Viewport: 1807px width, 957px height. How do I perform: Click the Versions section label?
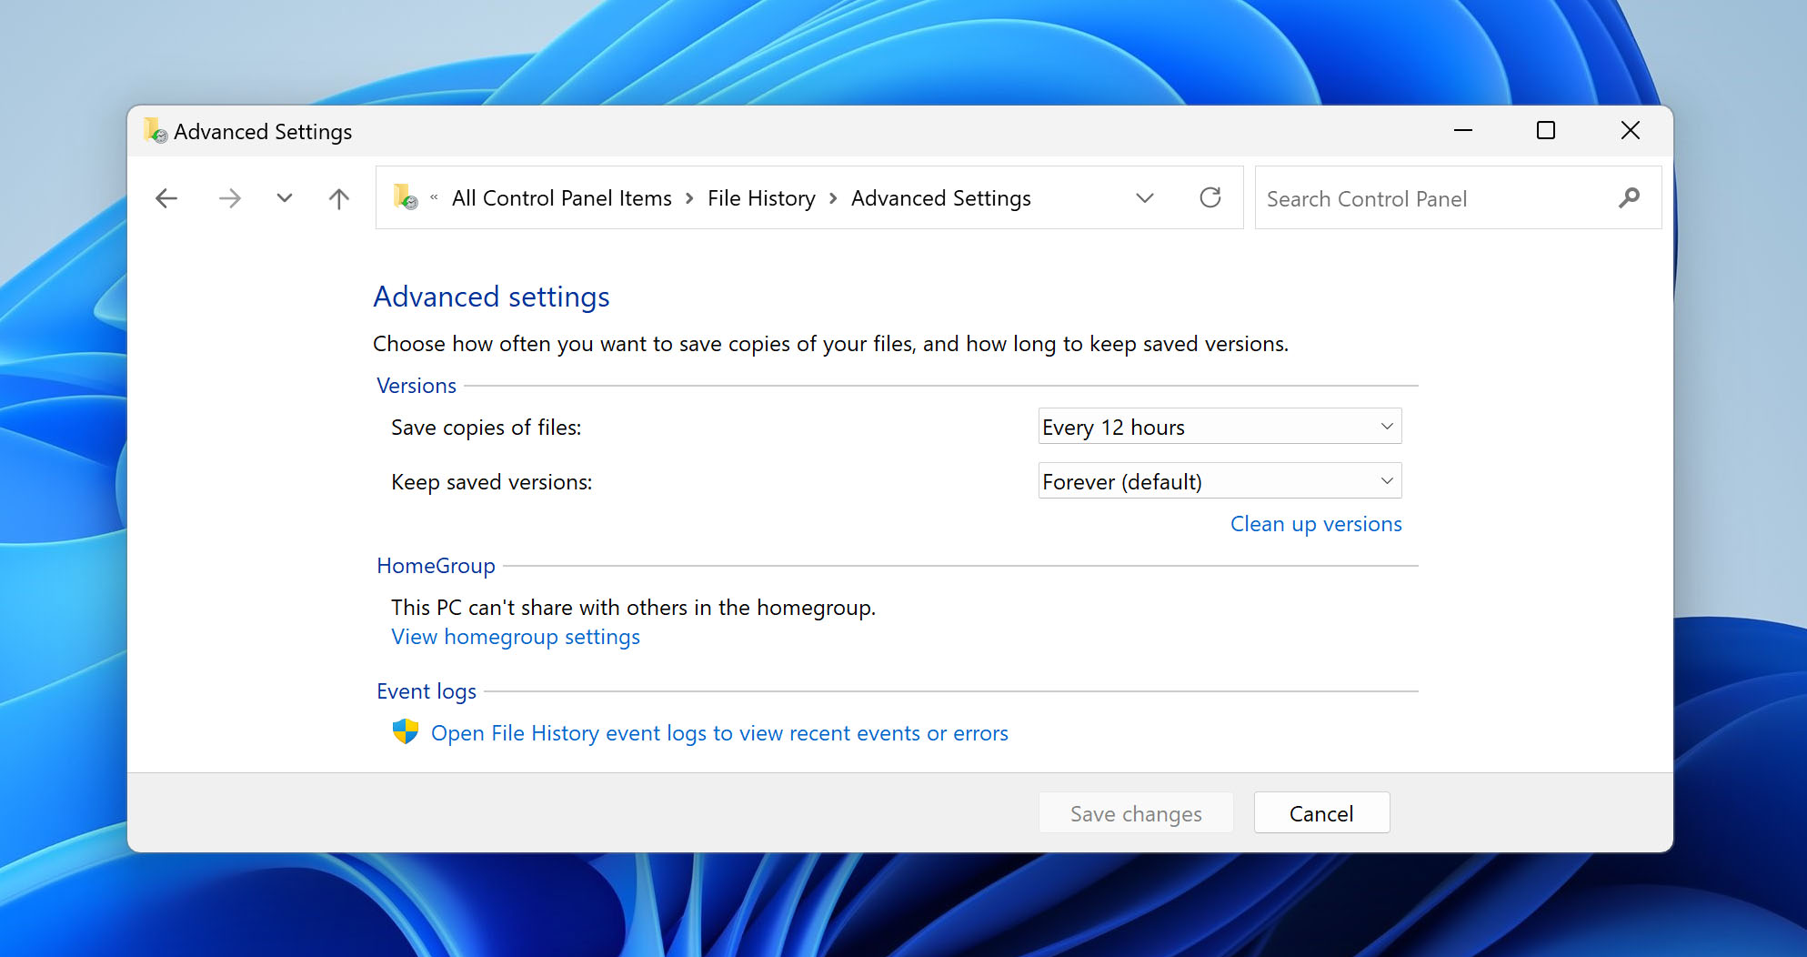tap(417, 386)
